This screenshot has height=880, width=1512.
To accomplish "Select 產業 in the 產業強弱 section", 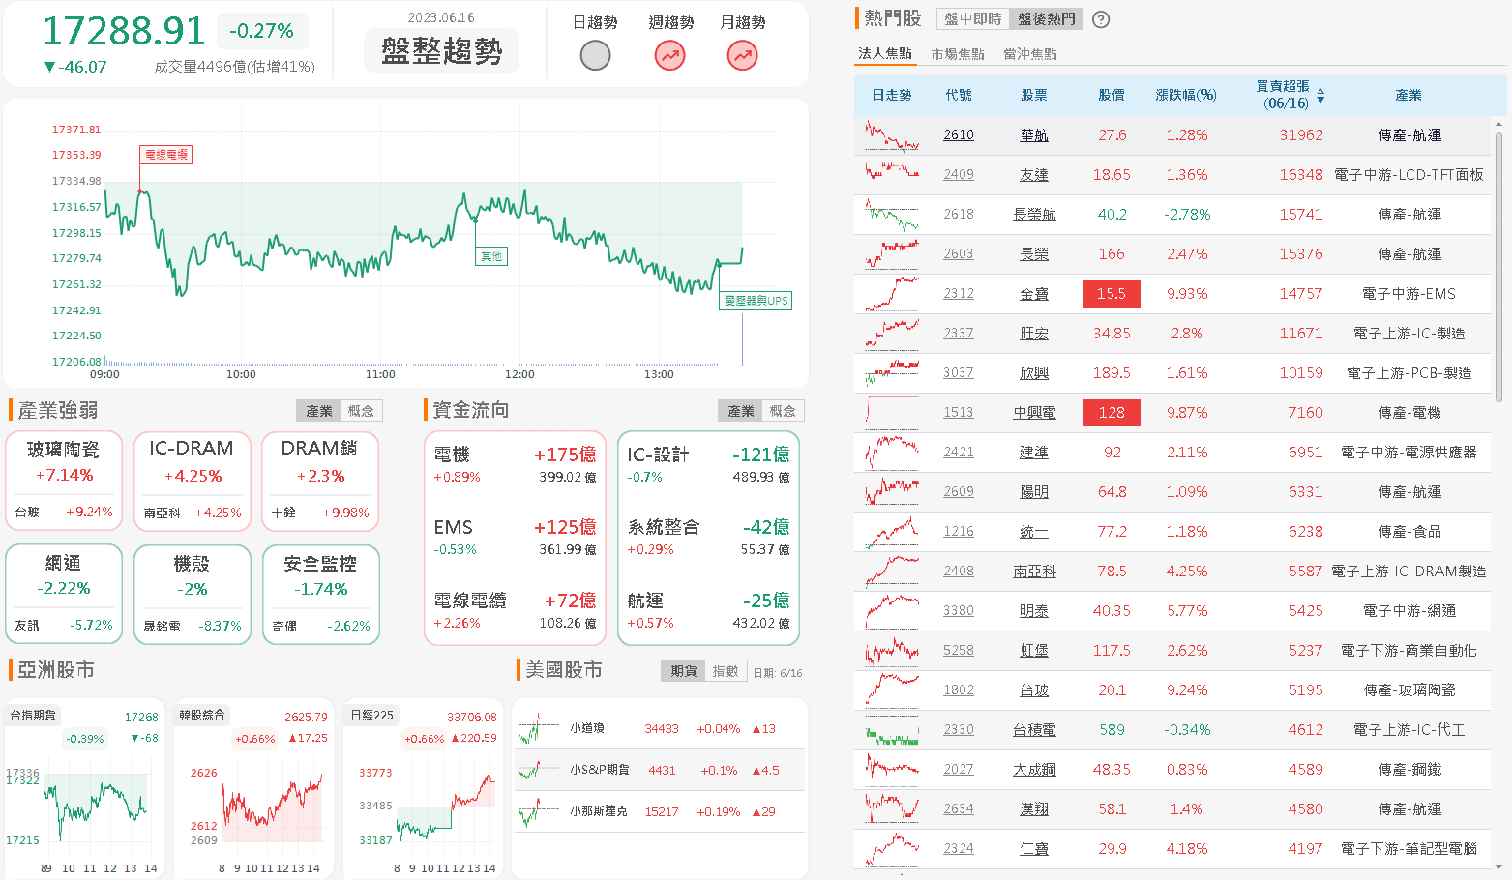I will pos(319,411).
